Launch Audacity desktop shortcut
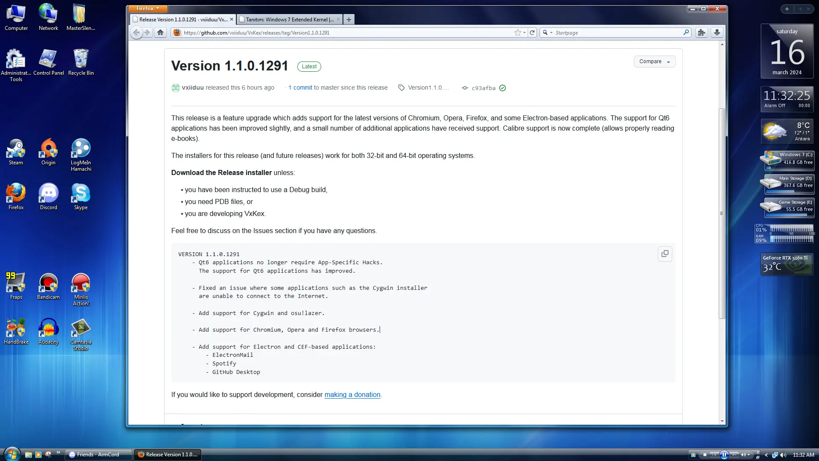The image size is (819, 461). [48, 331]
